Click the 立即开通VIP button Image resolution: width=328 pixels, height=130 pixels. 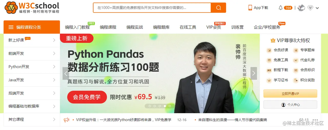[290, 94]
